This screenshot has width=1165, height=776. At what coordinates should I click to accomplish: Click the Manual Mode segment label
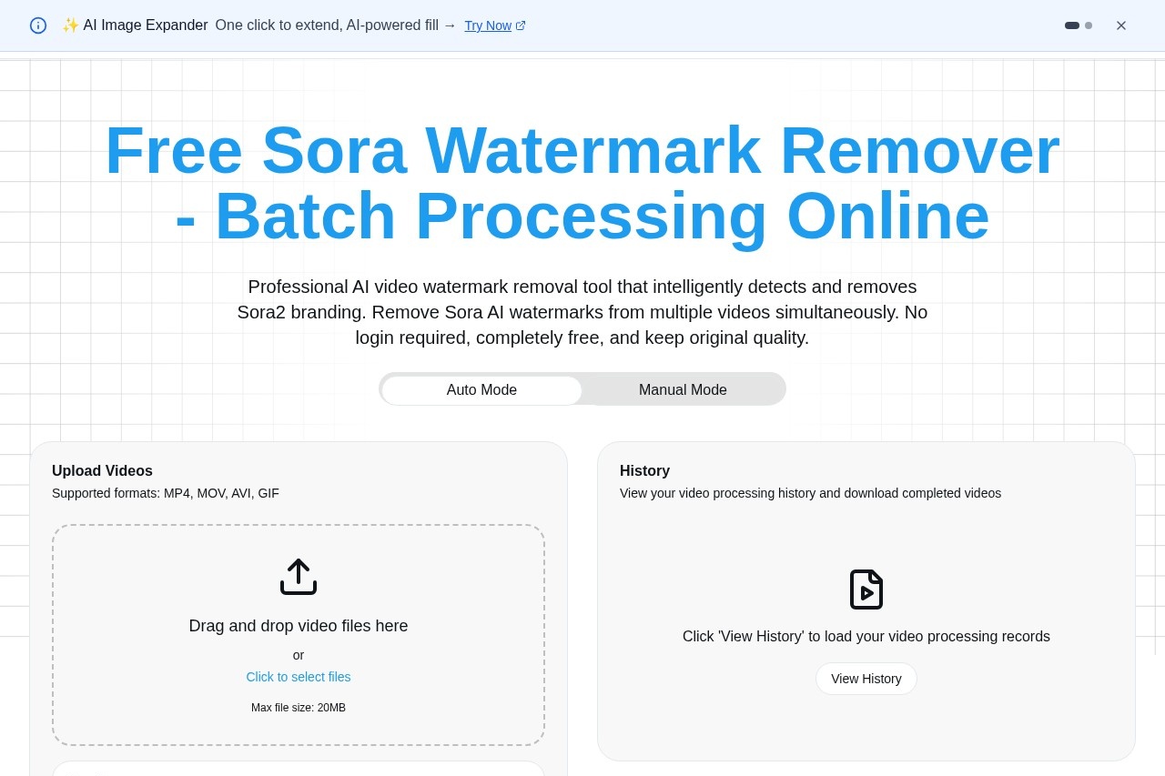[x=683, y=389]
